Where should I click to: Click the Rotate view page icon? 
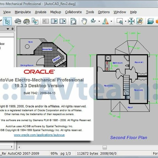point(73,21)
